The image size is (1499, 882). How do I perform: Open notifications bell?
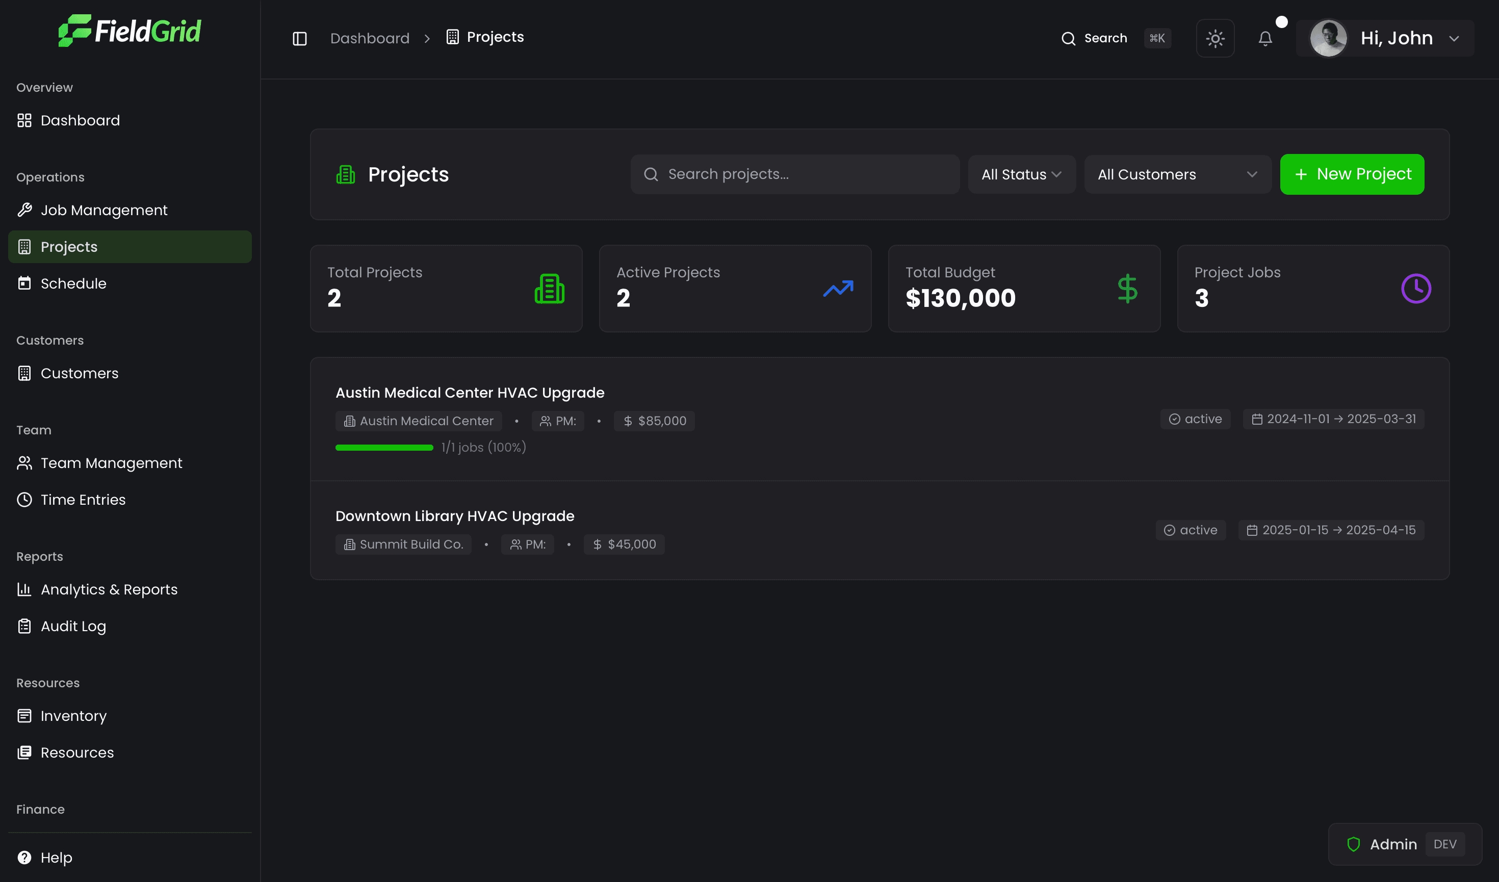tap(1265, 39)
